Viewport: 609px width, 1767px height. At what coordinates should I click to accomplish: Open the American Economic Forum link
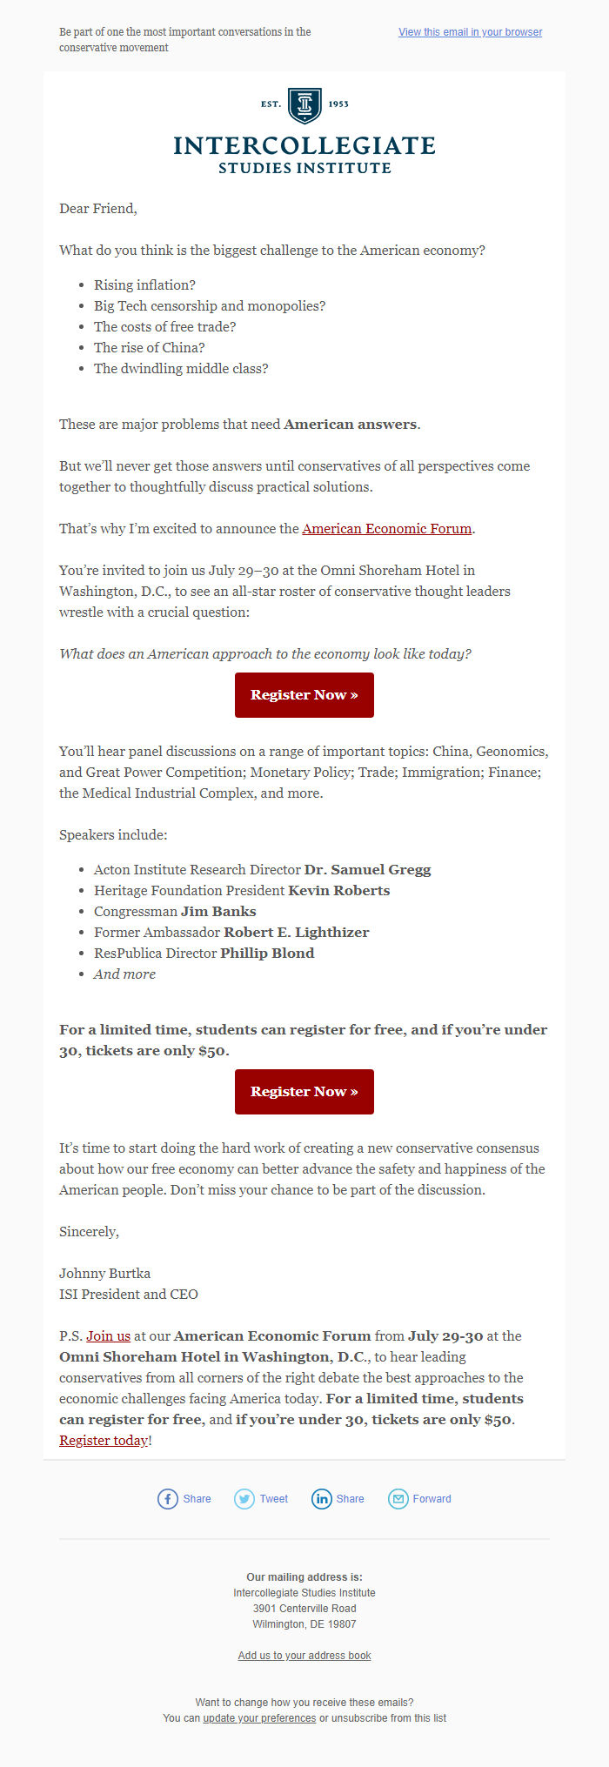[386, 528]
